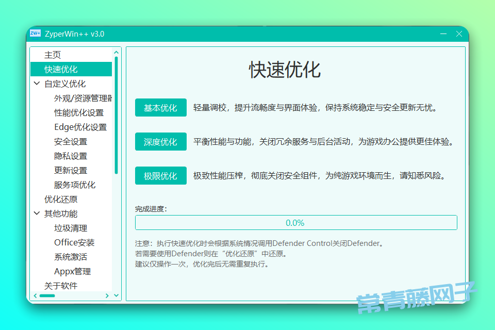Open 关于软件 page
Screen dimensions: 495x330
coord(61,286)
